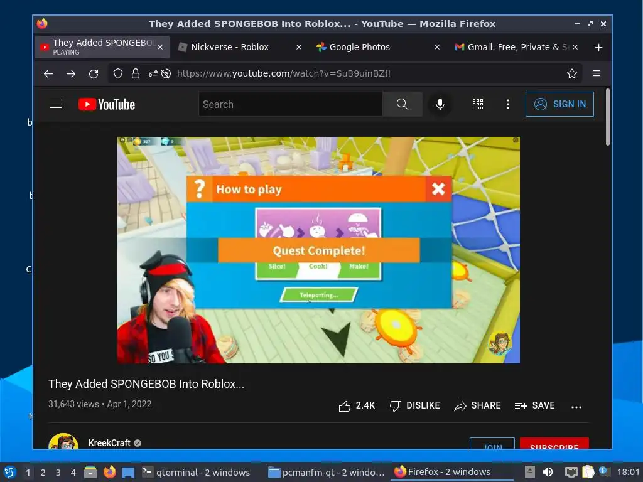Click the video title text
This screenshot has width=643, height=482.
[146, 384]
